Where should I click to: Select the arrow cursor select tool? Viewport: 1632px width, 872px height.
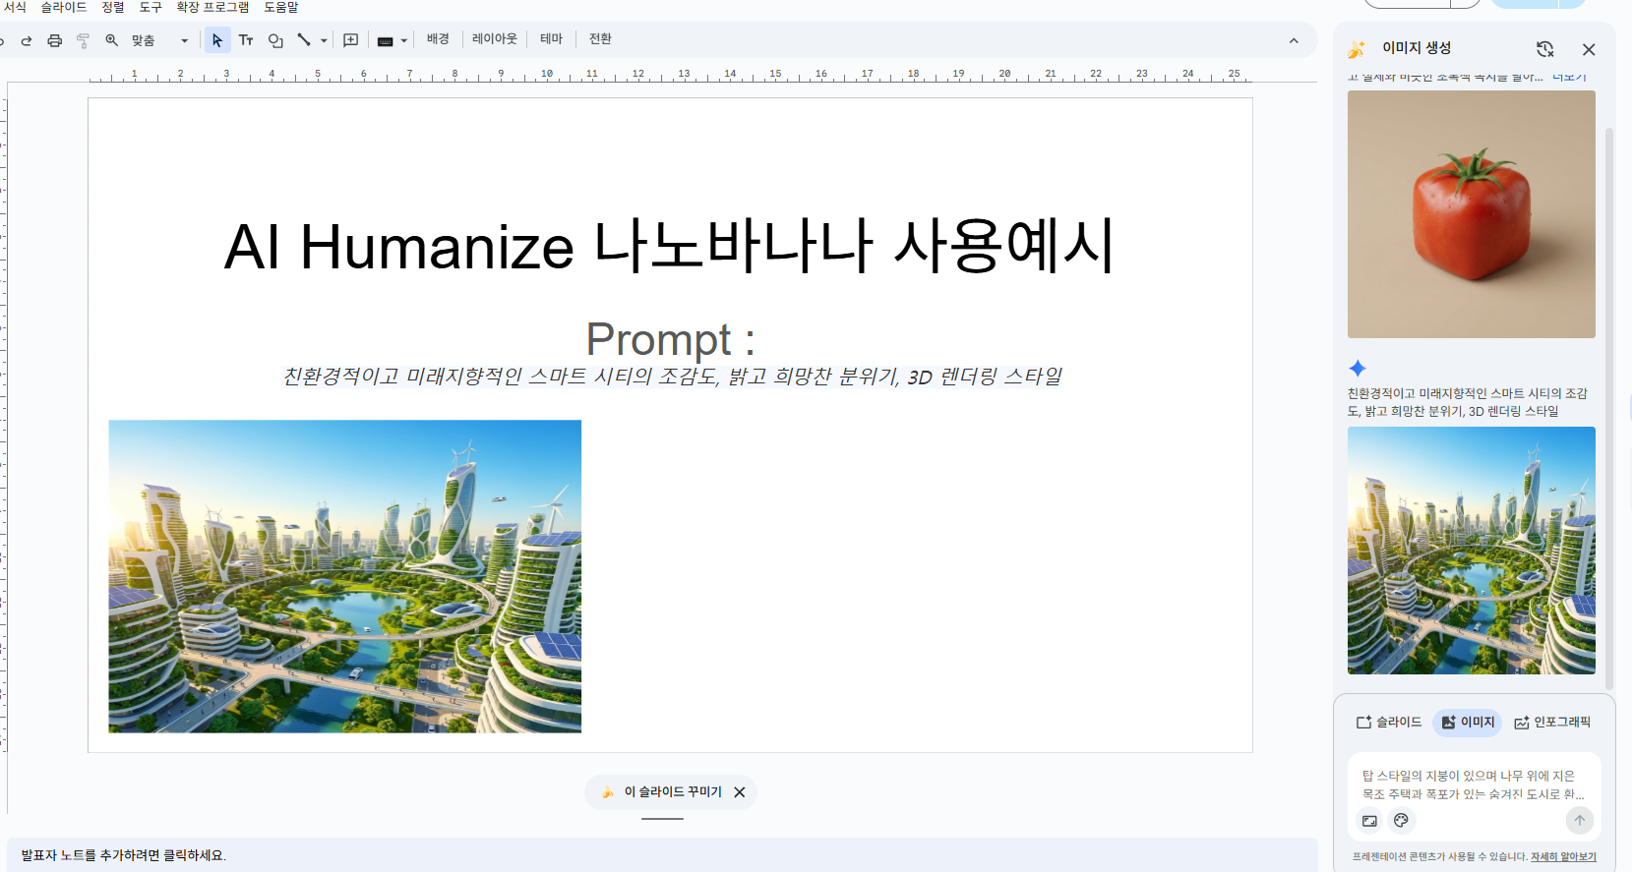coord(217,40)
